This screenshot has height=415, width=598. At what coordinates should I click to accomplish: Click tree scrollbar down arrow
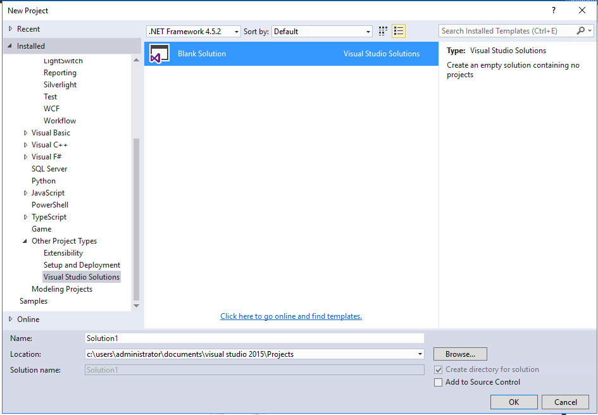pyautogui.click(x=136, y=306)
